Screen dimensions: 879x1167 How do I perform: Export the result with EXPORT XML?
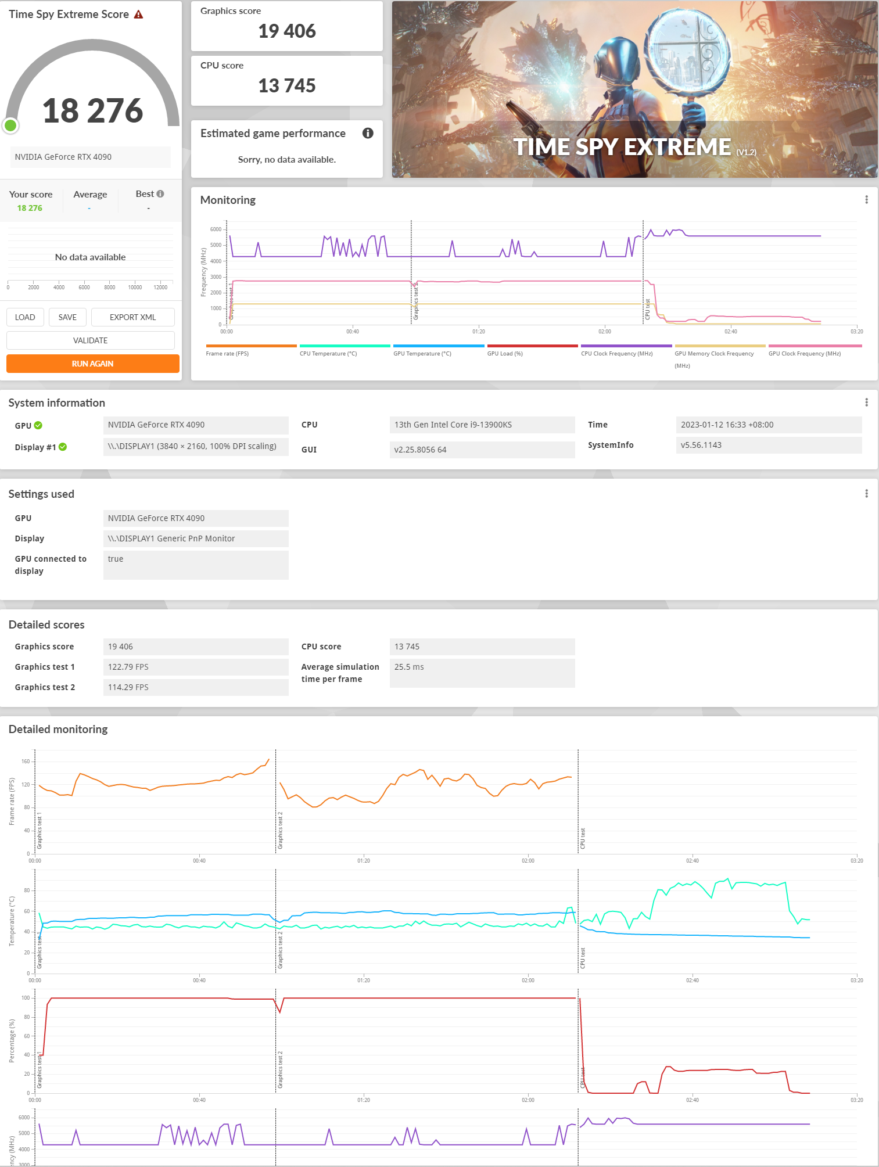[x=133, y=317]
